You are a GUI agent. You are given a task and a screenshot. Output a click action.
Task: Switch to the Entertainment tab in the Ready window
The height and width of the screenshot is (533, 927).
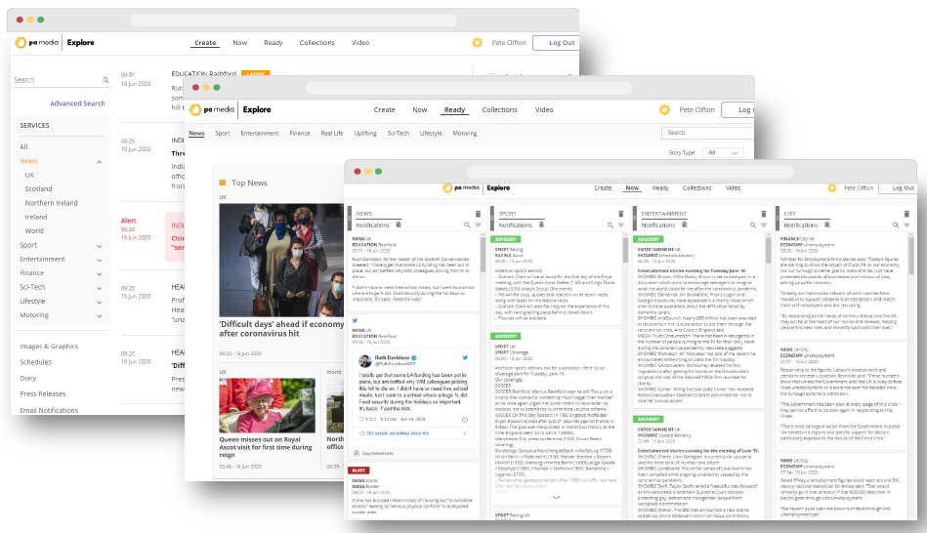[260, 134]
